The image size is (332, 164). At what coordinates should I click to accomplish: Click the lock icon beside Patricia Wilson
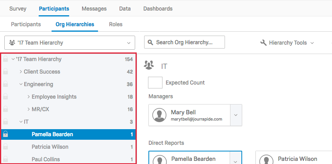tap(5, 147)
